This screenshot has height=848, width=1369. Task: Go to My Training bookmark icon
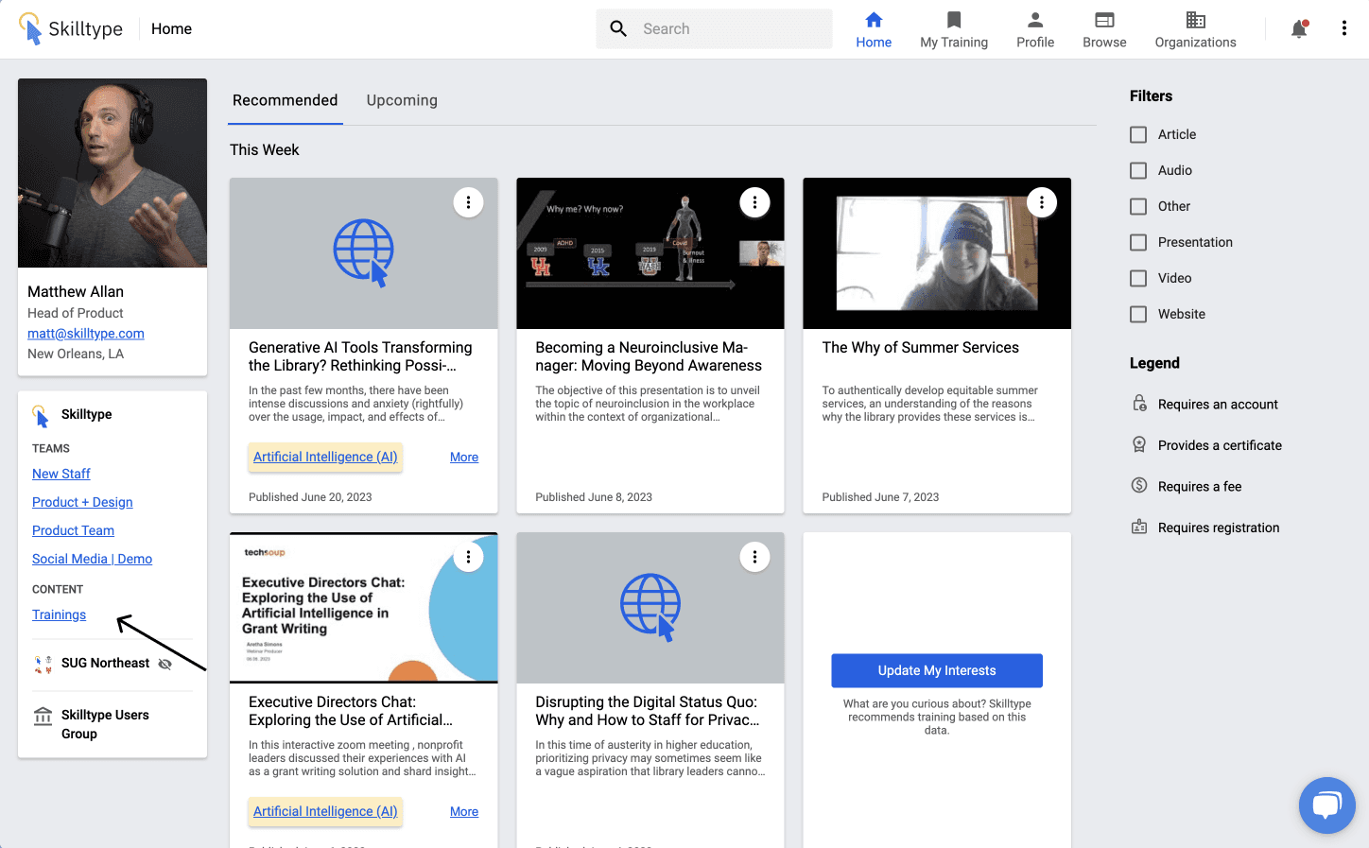(x=953, y=20)
